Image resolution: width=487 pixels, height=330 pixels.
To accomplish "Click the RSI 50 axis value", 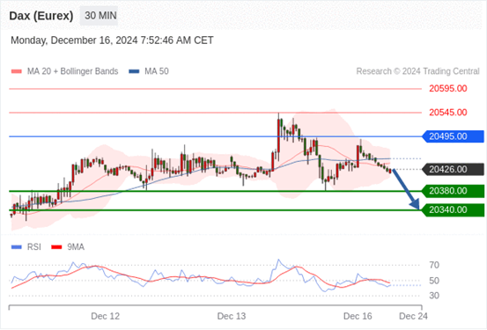I will 434,281.
